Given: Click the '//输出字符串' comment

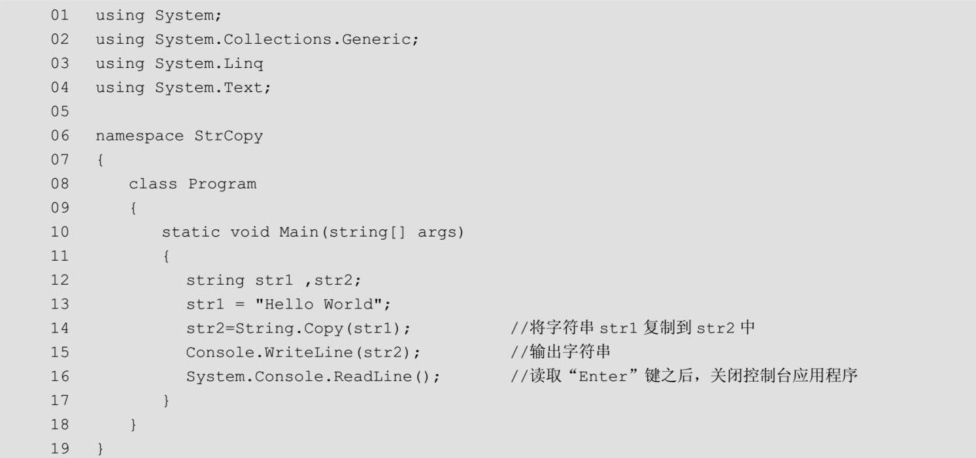Looking at the screenshot, I should coord(560,352).
